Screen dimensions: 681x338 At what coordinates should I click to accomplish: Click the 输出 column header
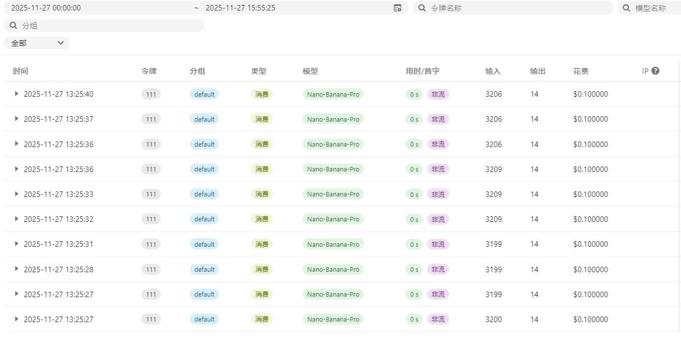[538, 71]
